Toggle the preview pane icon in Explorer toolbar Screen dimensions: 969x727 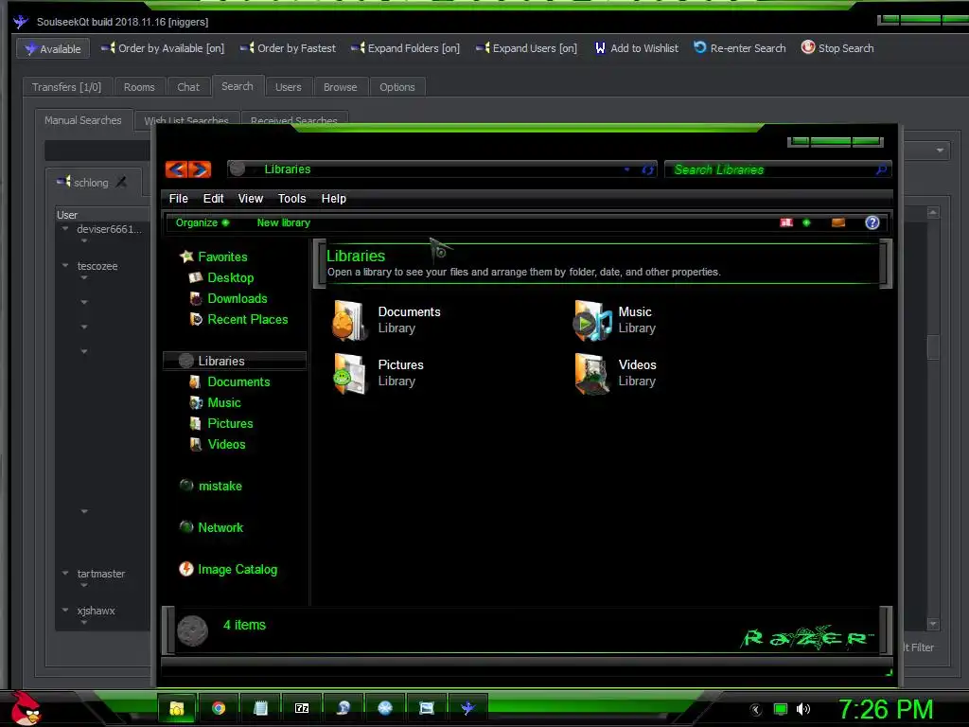click(x=838, y=222)
